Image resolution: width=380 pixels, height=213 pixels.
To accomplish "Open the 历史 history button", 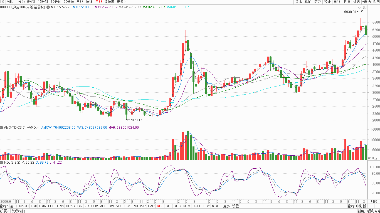I will 317,2.
